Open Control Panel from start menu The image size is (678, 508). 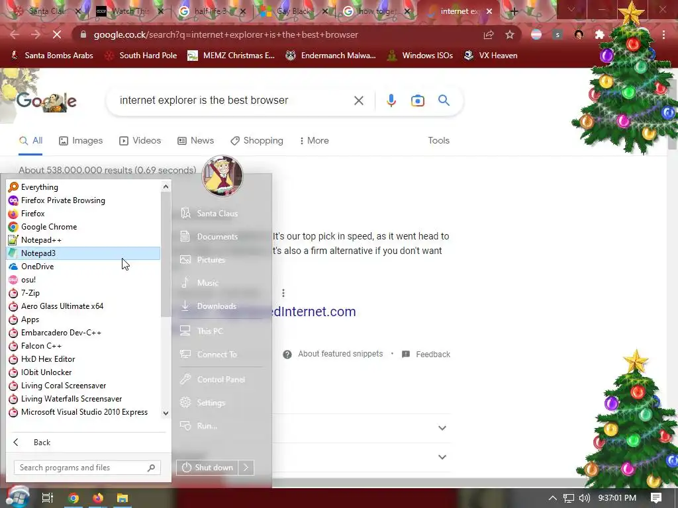(220, 379)
